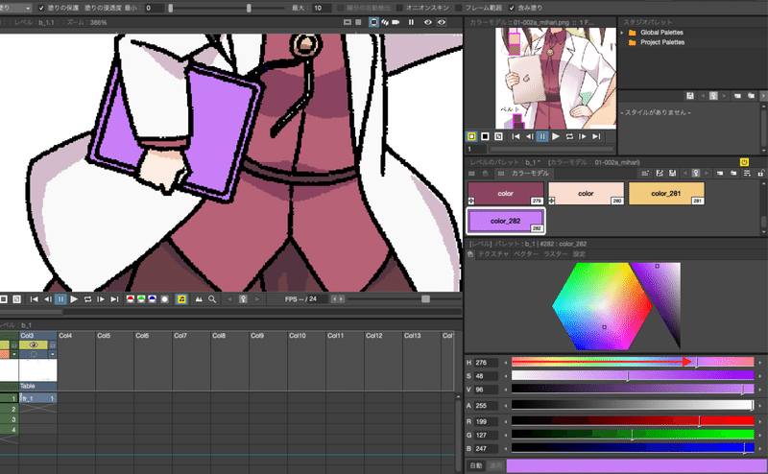This screenshot has height=474, width=768.
Task: Click the FPS slider handle
Action: click(425, 298)
